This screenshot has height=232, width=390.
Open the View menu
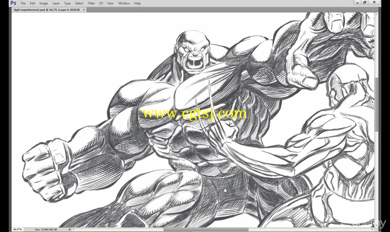[x=111, y=3]
